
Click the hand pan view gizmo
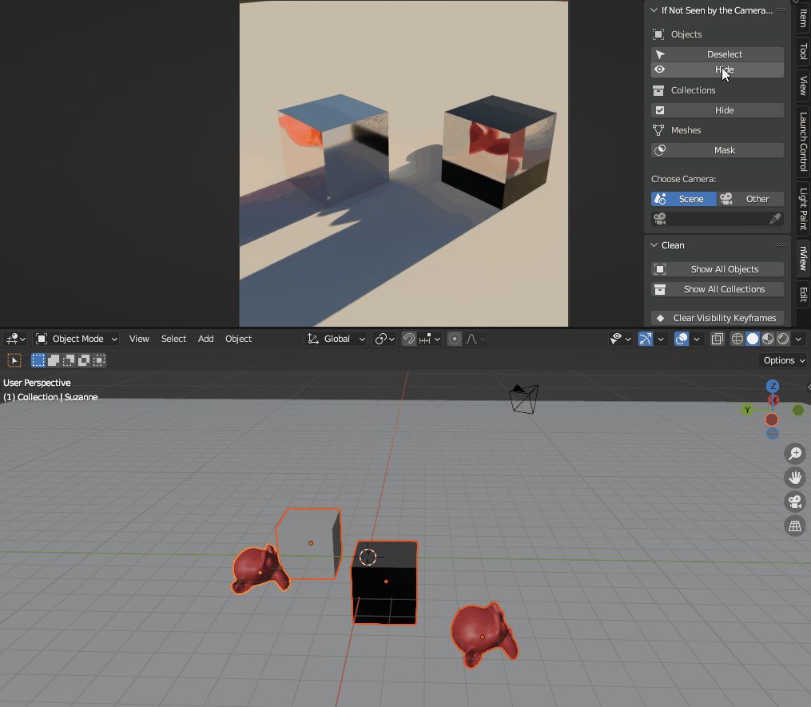pos(795,478)
